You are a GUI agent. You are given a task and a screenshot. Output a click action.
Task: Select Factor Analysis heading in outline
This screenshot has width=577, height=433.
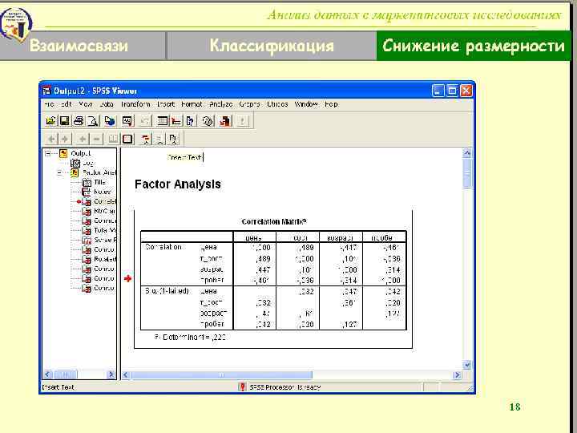[x=99, y=172]
